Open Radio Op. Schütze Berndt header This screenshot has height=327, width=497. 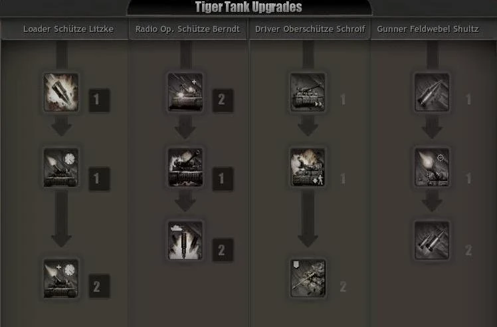187,29
